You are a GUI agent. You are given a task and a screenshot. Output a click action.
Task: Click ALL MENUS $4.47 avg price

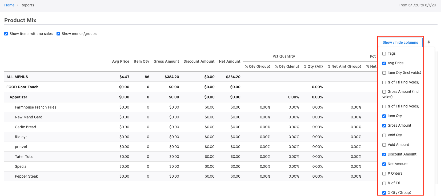[x=124, y=77]
